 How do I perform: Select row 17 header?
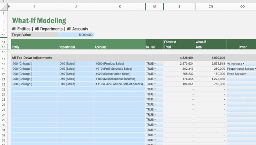(3, 58)
